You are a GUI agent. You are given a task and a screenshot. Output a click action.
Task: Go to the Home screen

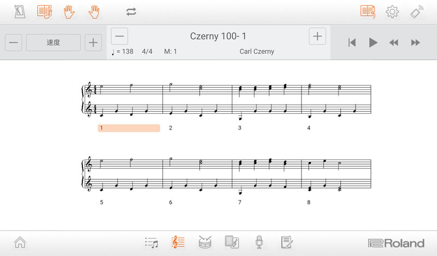coord(20,242)
